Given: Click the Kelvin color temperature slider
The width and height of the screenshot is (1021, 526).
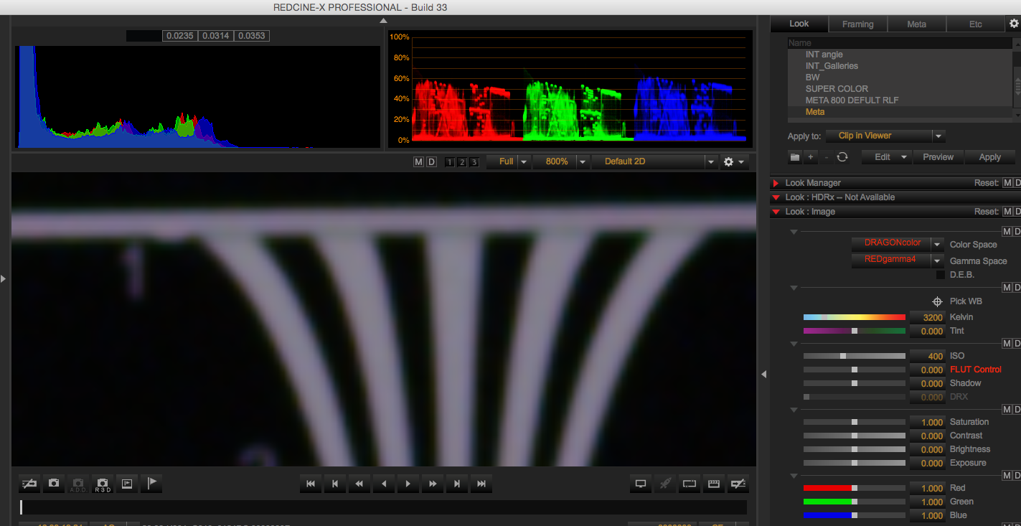Looking at the screenshot, I should coord(855,317).
